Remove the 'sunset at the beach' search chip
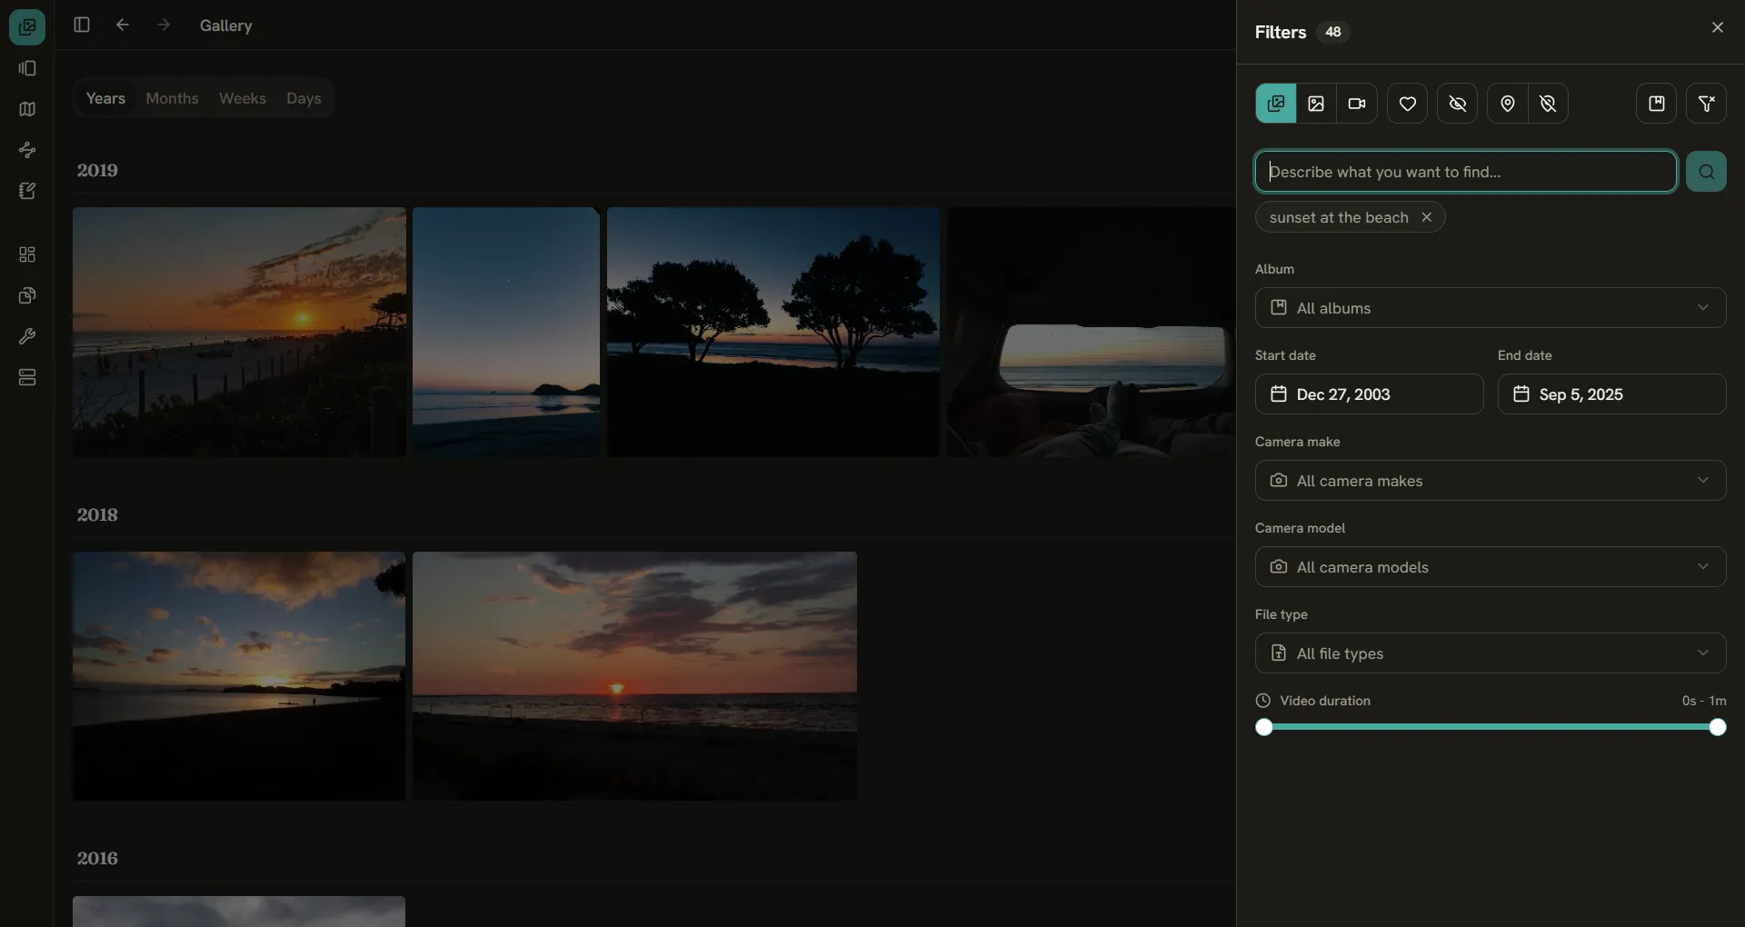 [x=1427, y=217]
